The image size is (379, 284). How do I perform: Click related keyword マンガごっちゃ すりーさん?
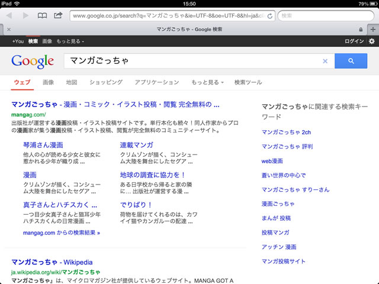click(x=296, y=189)
